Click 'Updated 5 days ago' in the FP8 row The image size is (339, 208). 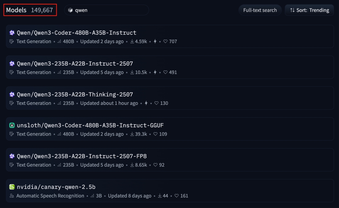click(102, 165)
